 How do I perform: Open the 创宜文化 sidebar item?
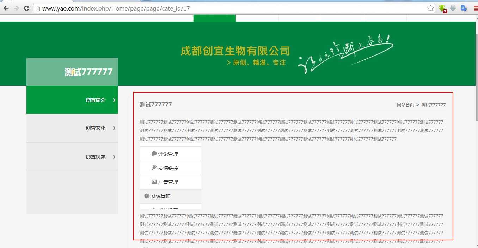tap(72, 128)
